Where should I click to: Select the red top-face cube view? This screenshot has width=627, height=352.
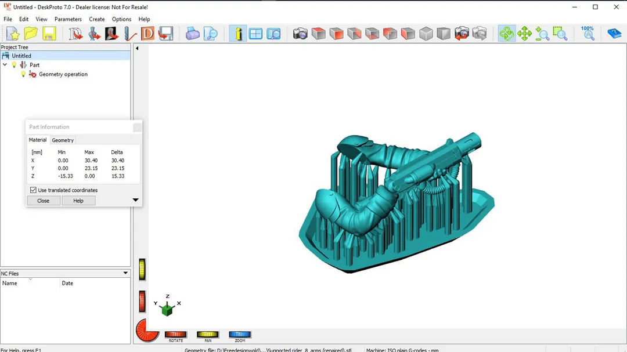point(318,34)
